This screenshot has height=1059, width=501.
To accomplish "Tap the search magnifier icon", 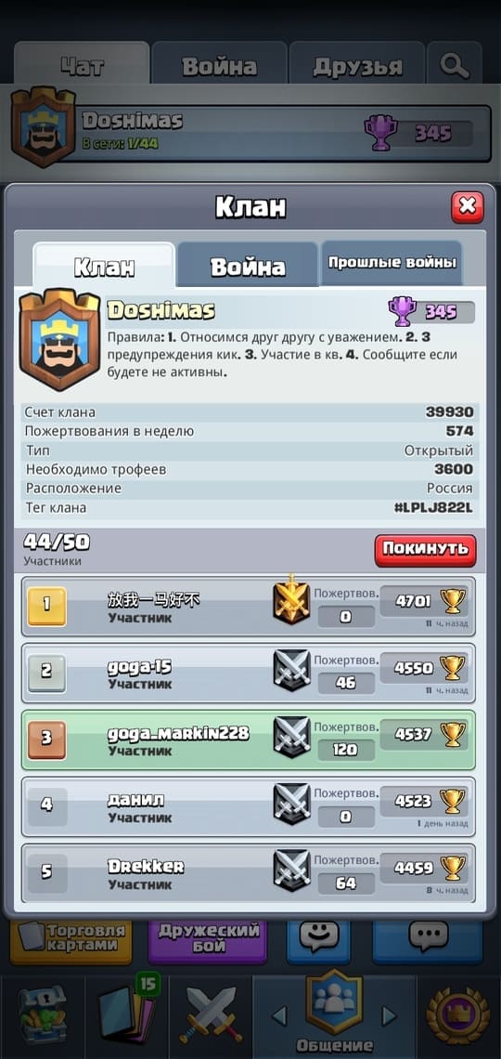I will coord(455,65).
